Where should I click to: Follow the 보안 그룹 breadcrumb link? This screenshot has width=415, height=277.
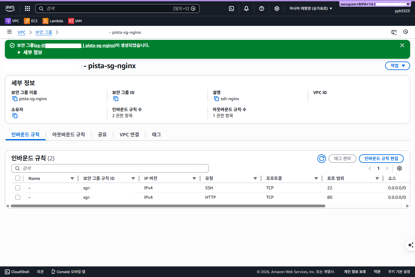coord(44,32)
